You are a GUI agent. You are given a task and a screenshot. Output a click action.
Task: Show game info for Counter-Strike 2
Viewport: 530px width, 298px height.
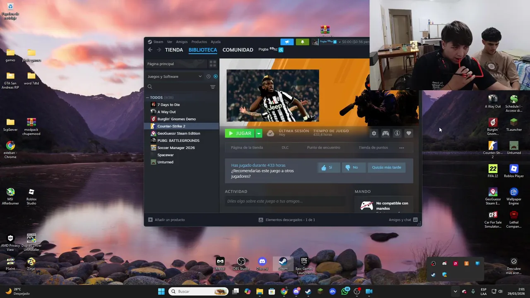pyautogui.click(x=397, y=133)
